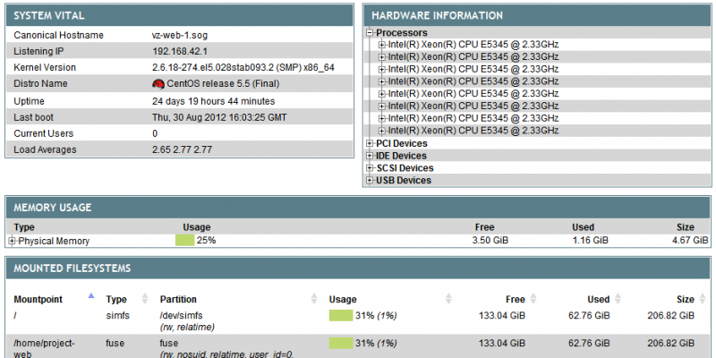Expand the IDE Devices node
This screenshot has height=358, width=716.
[370, 156]
